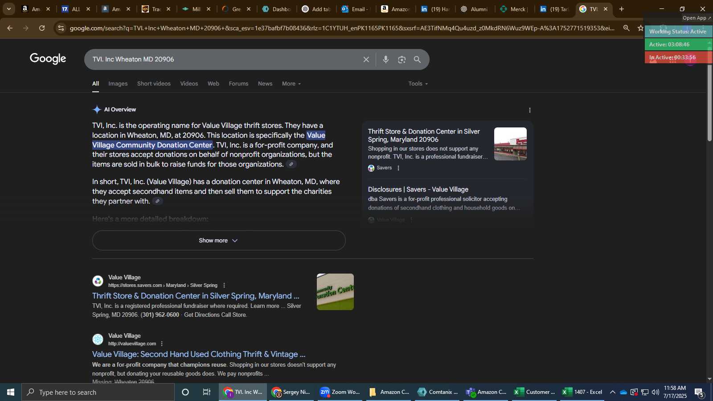Viewport: 713px width, 401px height.
Task: Click the Open App button in overlay
Action: coord(697,18)
